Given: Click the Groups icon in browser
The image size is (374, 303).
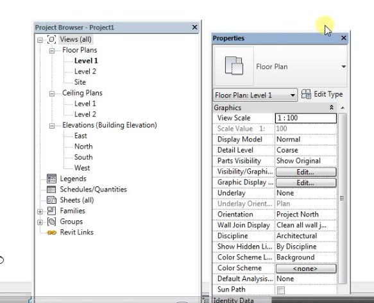Looking at the screenshot, I should 51,222.
